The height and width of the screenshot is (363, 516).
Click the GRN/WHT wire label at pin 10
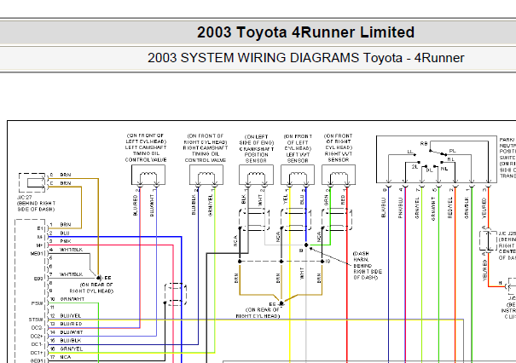coord(72,299)
